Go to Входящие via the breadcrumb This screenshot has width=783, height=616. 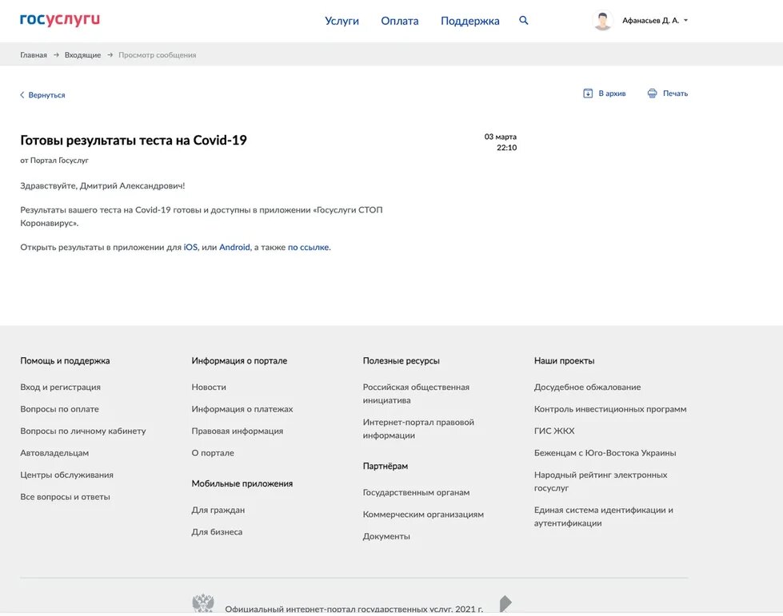tap(82, 54)
